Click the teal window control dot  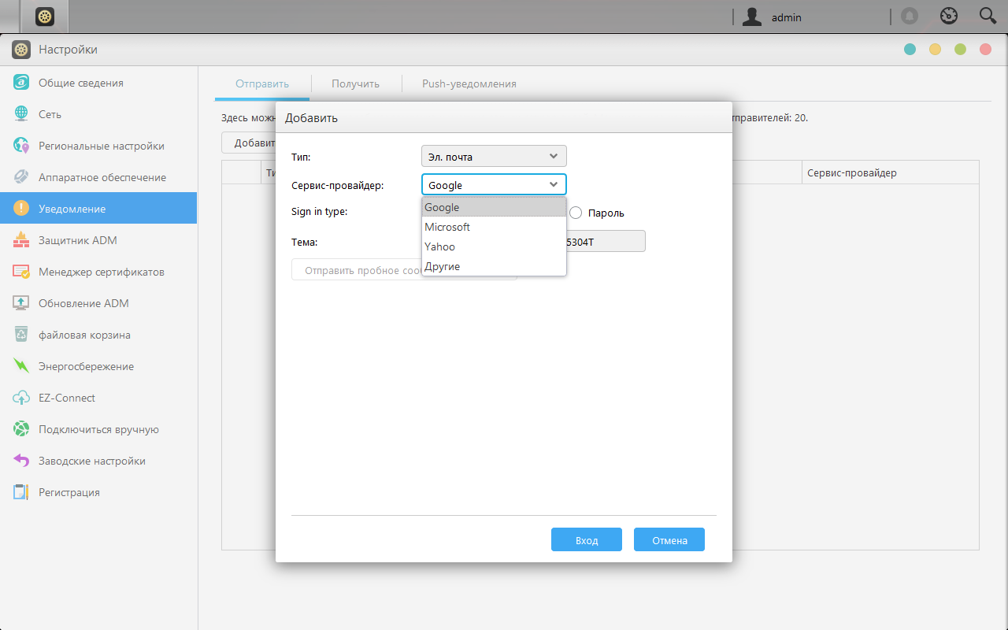click(x=910, y=50)
